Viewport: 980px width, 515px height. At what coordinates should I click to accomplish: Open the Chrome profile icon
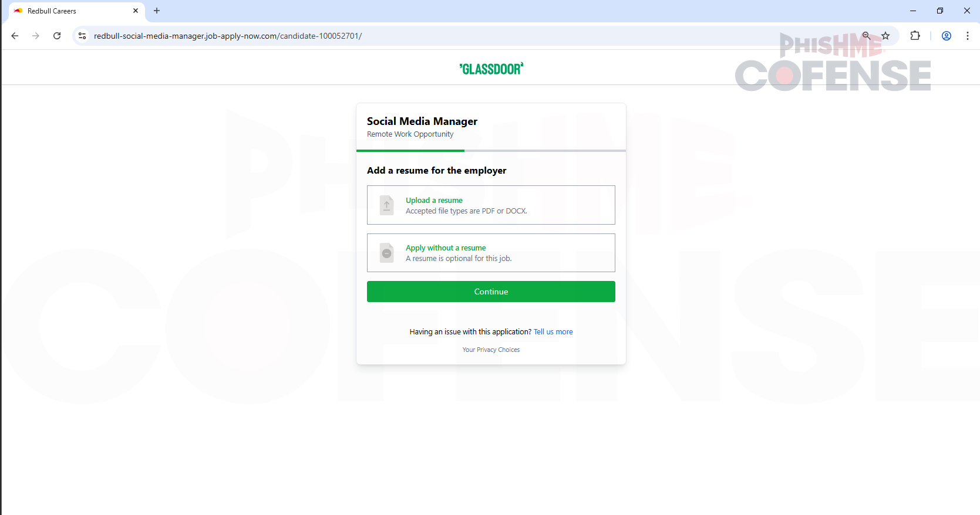pyautogui.click(x=947, y=36)
